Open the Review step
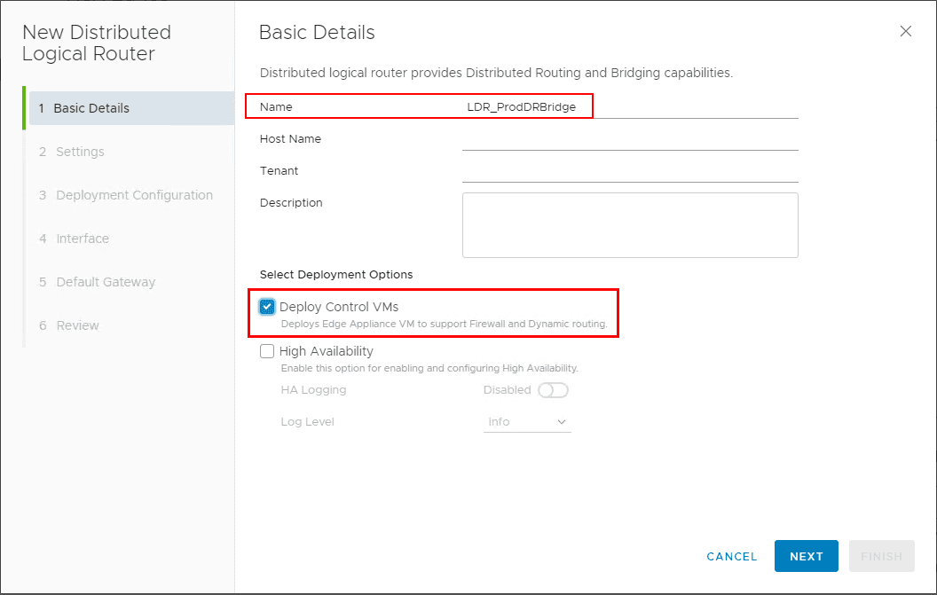937x595 pixels. (78, 325)
